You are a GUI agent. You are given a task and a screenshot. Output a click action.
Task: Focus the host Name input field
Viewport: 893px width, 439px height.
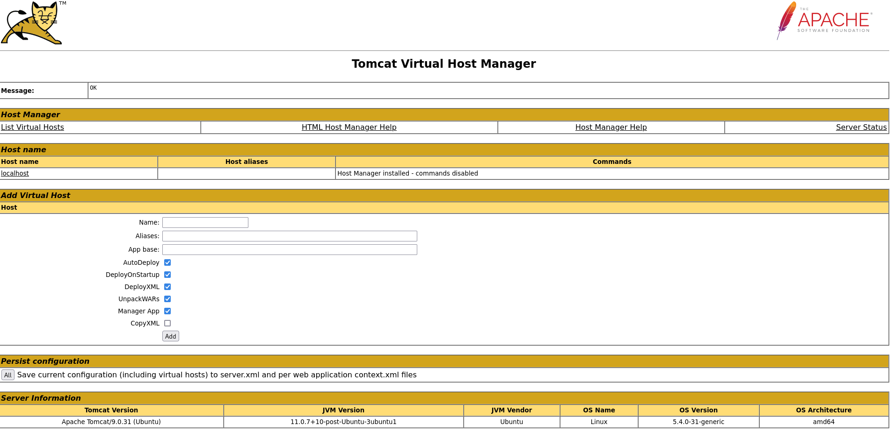[x=205, y=223]
